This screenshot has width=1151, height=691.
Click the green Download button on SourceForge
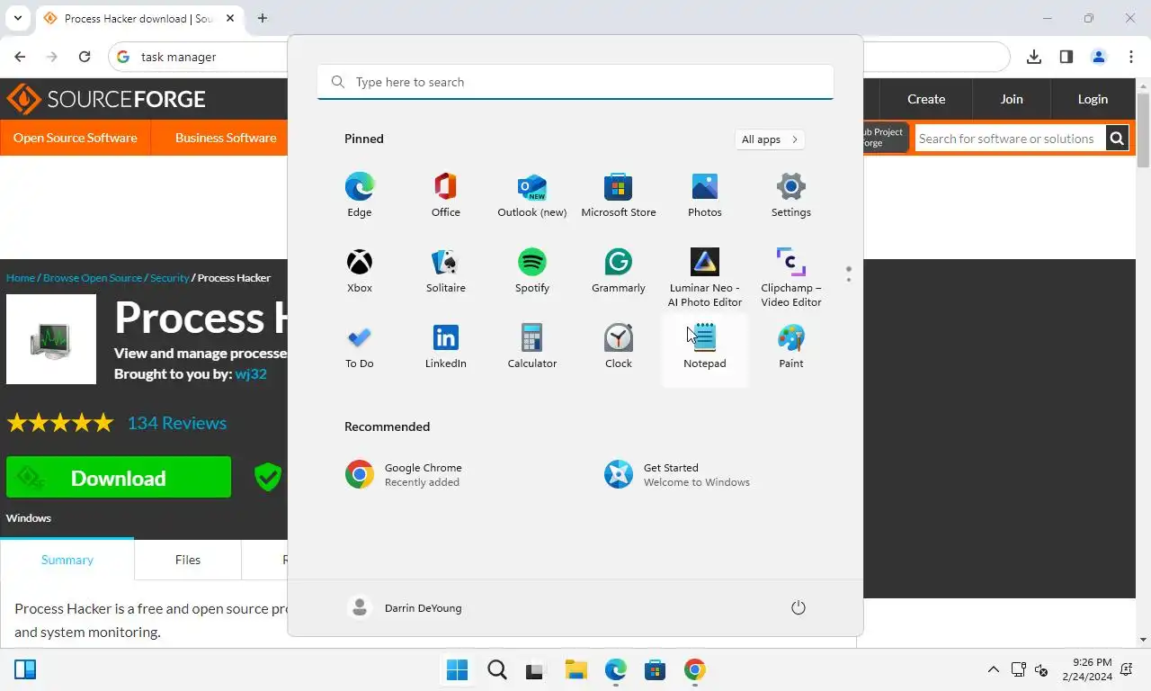(x=119, y=478)
